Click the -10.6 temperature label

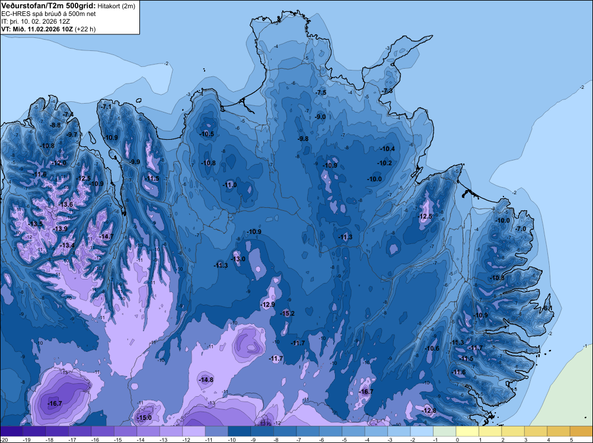pyautogui.click(x=432, y=348)
